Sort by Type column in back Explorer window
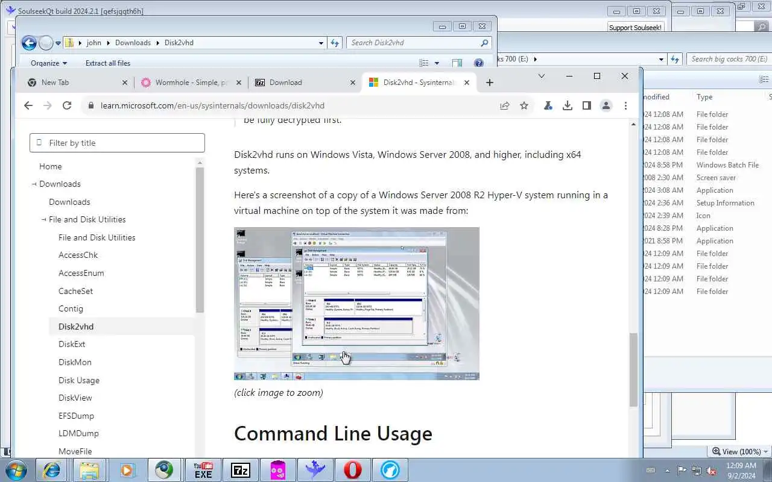 click(704, 96)
